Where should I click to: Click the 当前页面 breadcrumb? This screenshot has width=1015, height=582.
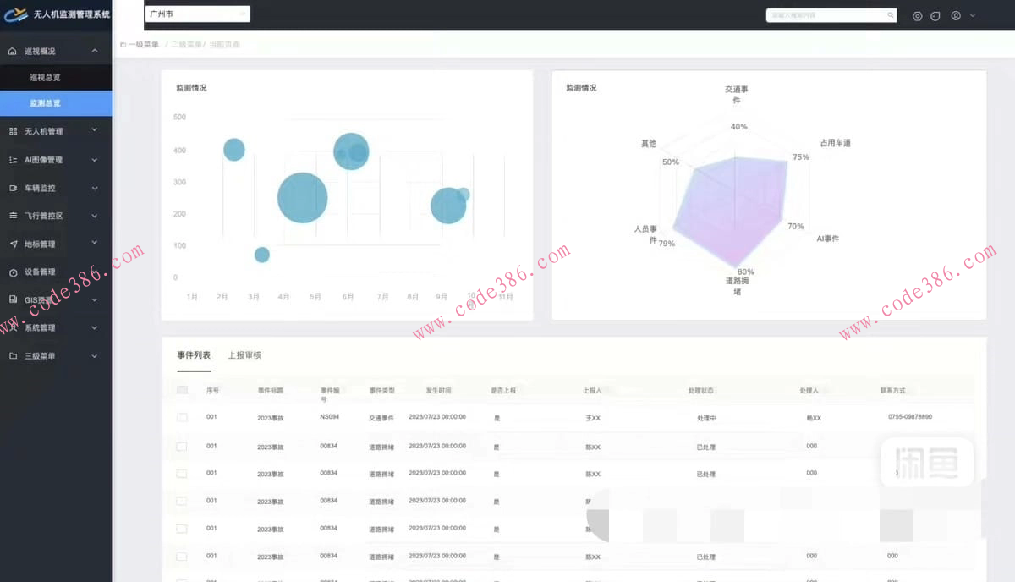point(224,44)
